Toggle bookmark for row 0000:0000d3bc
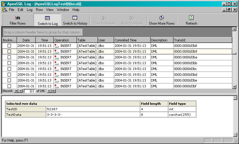This screenshot has width=239, height=144. [x=9, y=69]
